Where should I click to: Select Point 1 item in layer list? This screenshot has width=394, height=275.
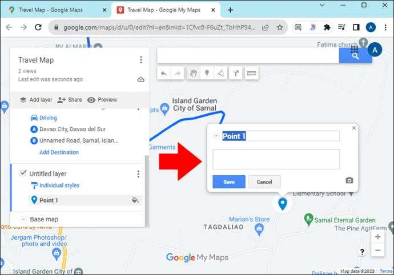coord(85,200)
